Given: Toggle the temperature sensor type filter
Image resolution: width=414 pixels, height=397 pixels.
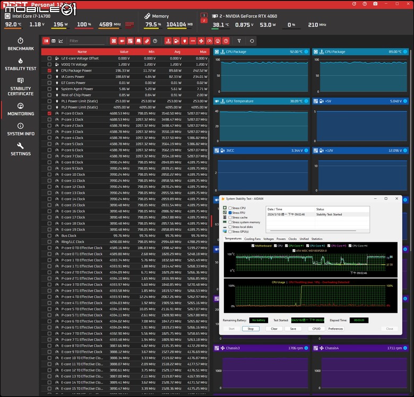Looking at the screenshot, I should point(168,41).
